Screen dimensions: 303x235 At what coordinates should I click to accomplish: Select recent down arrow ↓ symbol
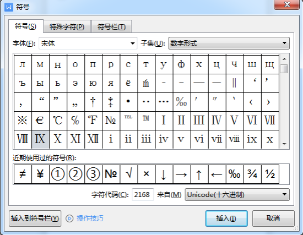point(164,174)
